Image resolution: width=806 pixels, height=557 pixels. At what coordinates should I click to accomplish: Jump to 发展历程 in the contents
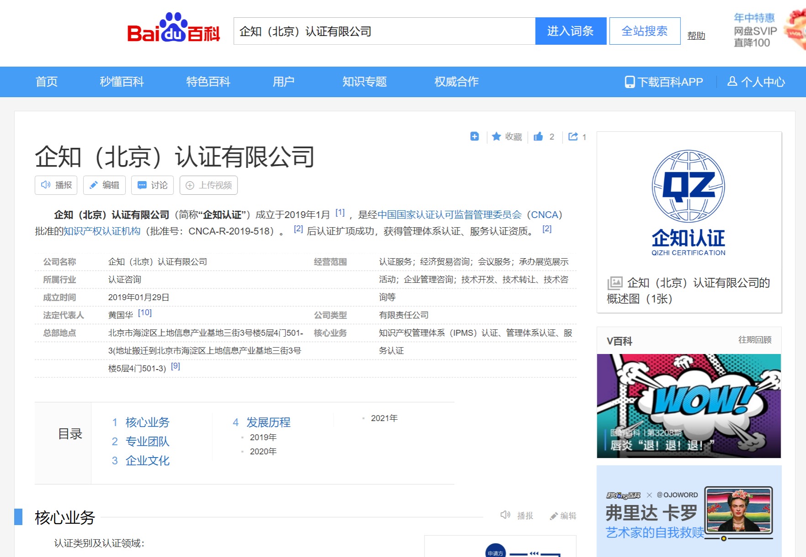point(269,422)
